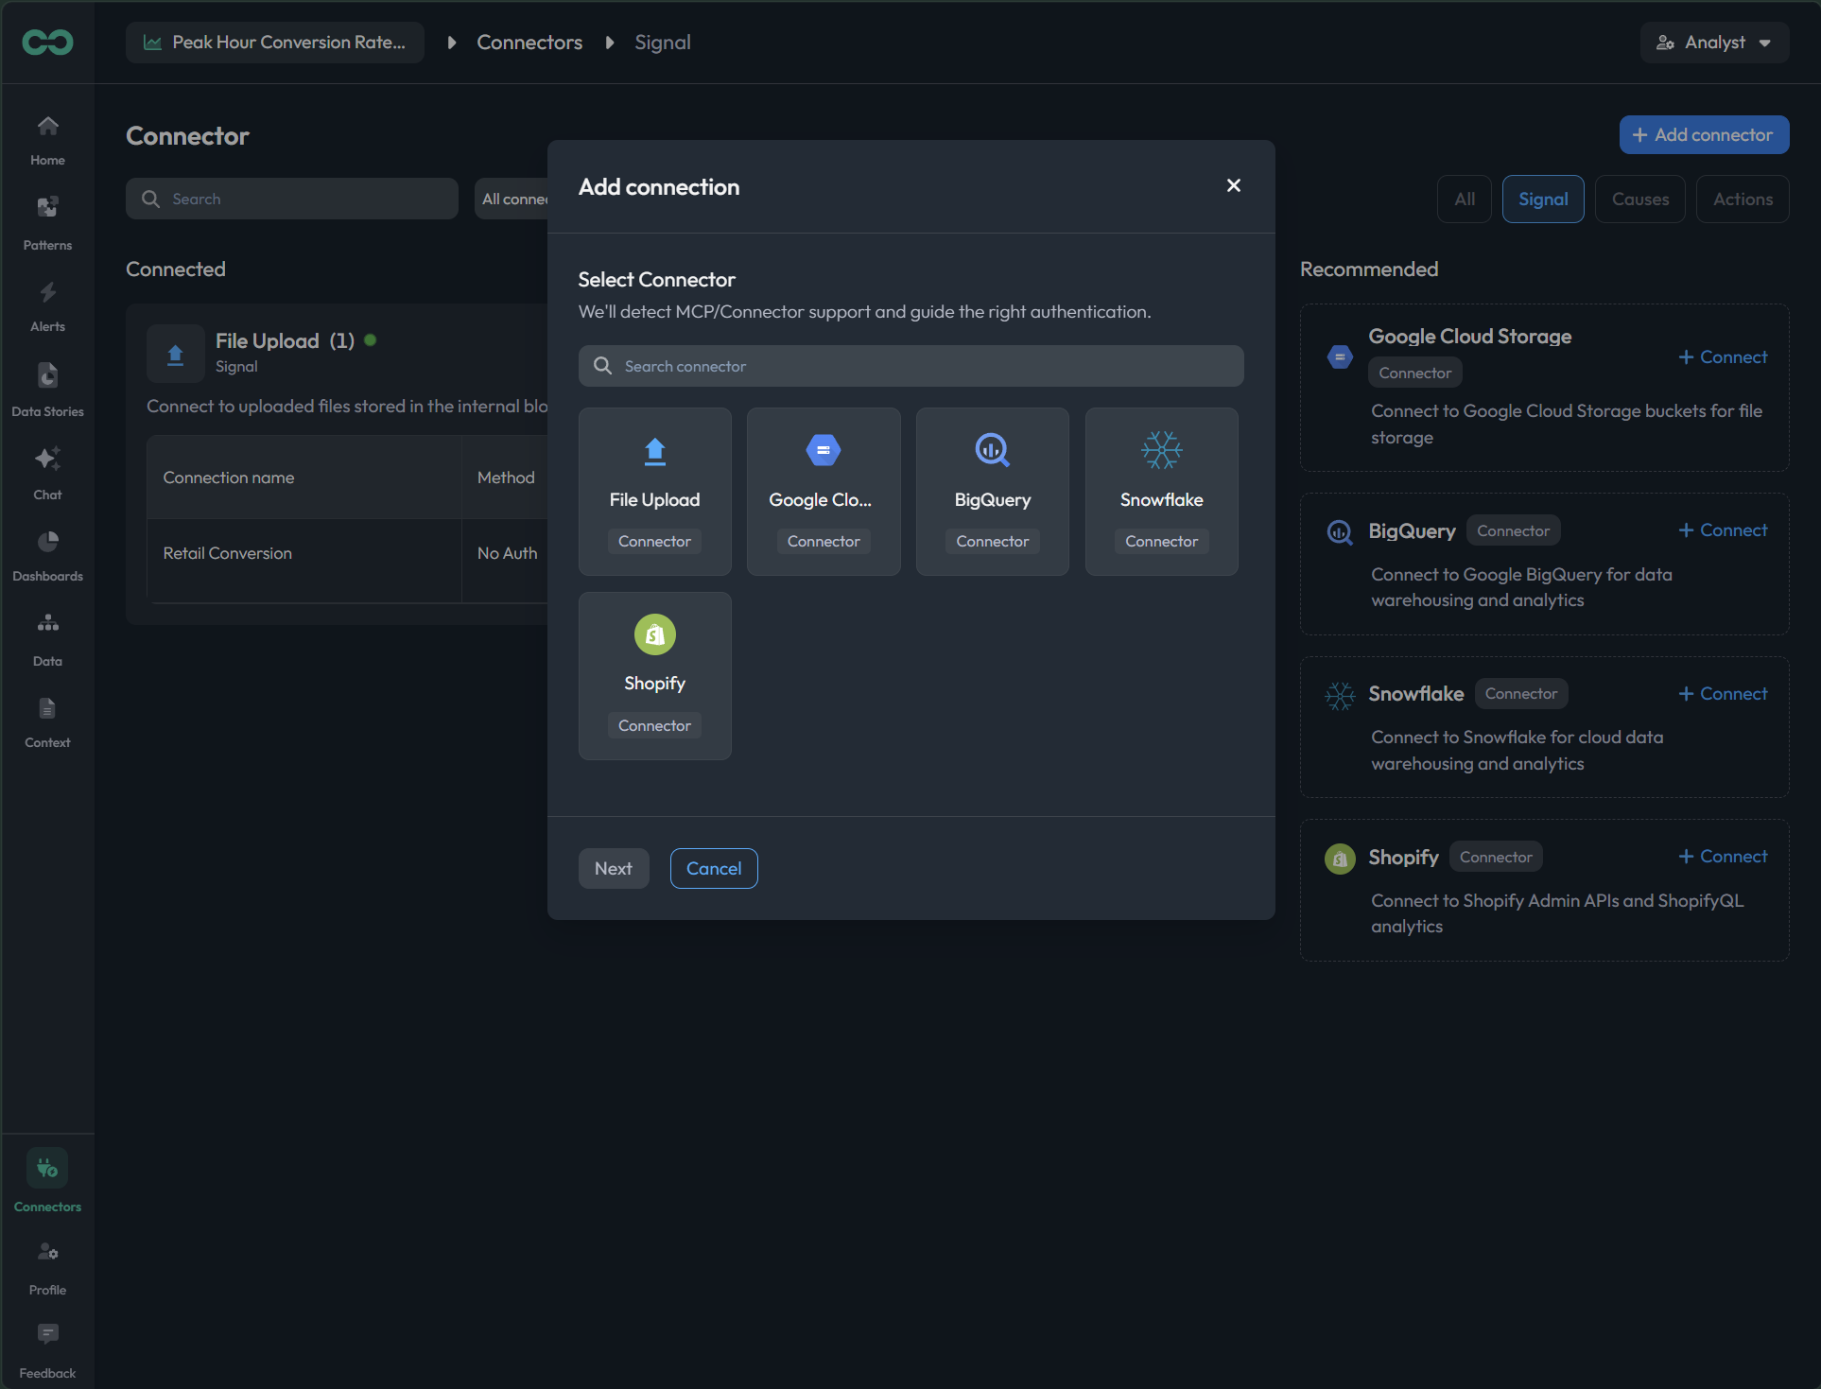Open Dashboards from the sidebar
The height and width of the screenshot is (1389, 1821).
point(47,556)
